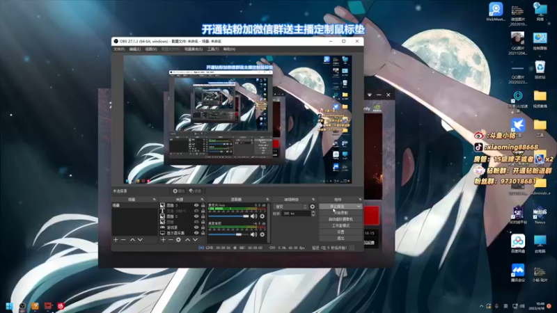The image size is (557, 313).
Task: Enable 工作室模式 studio mode button
Action: (x=340, y=225)
